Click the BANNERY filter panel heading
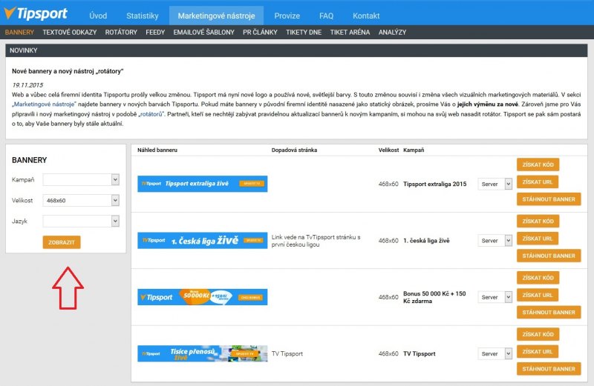 (30, 160)
